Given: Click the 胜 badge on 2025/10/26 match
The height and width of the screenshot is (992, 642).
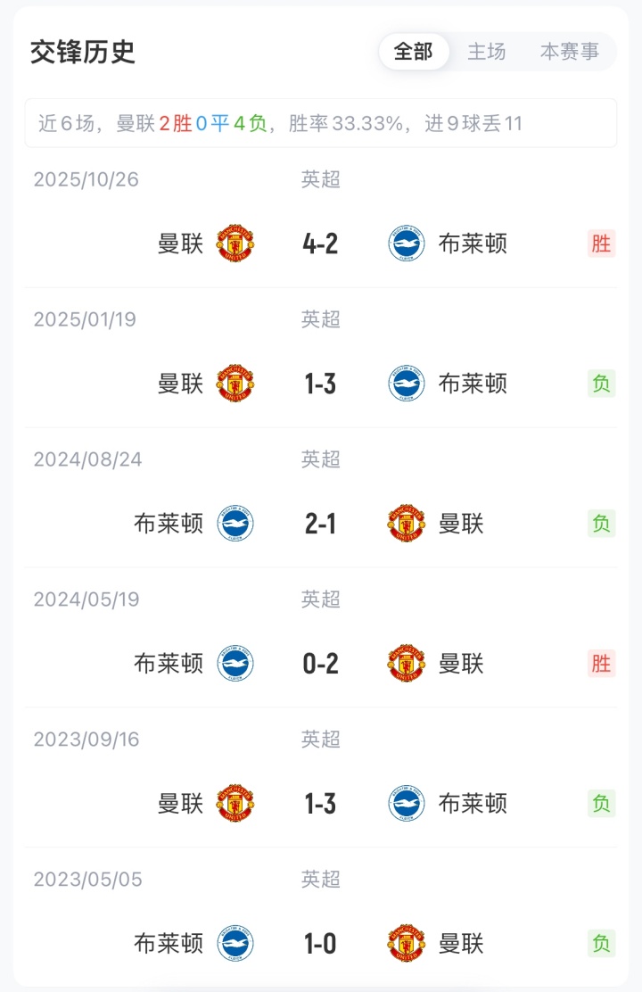Looking at the screenshot, I should point(602,244).
